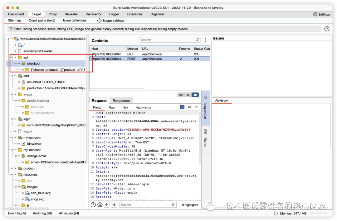Expand the product node

[15, 168]
